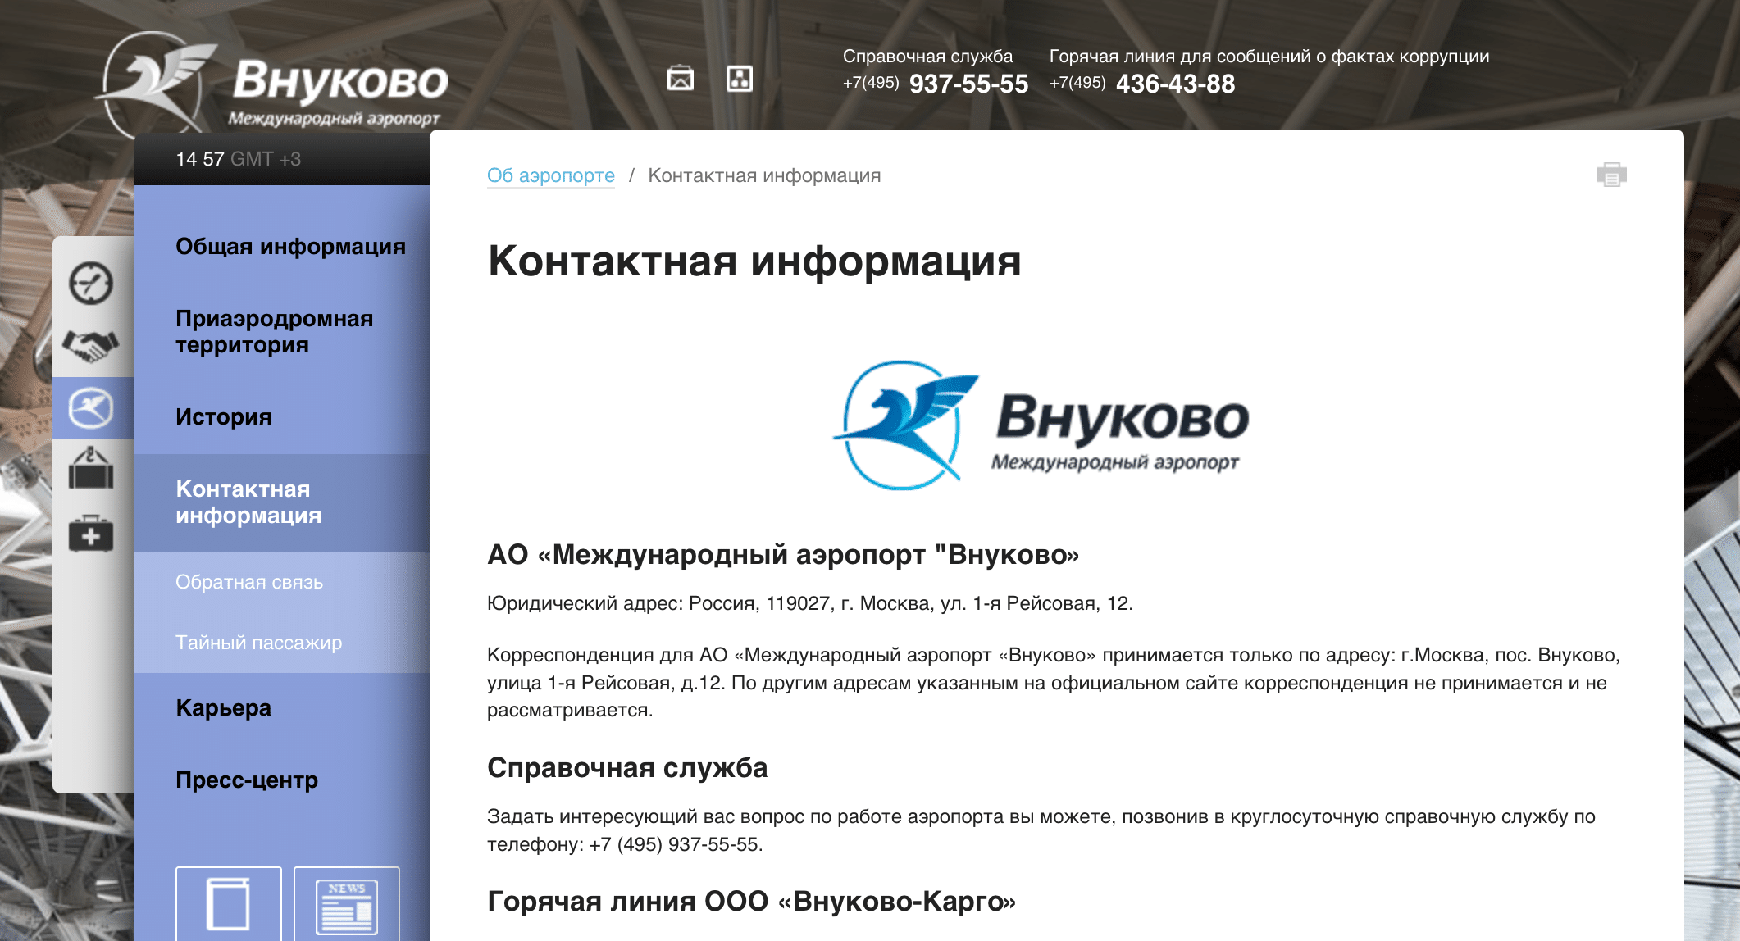The width and height of the screenshot is (1740, 941).
Task: Go to История section
Action: coord(224,417)
